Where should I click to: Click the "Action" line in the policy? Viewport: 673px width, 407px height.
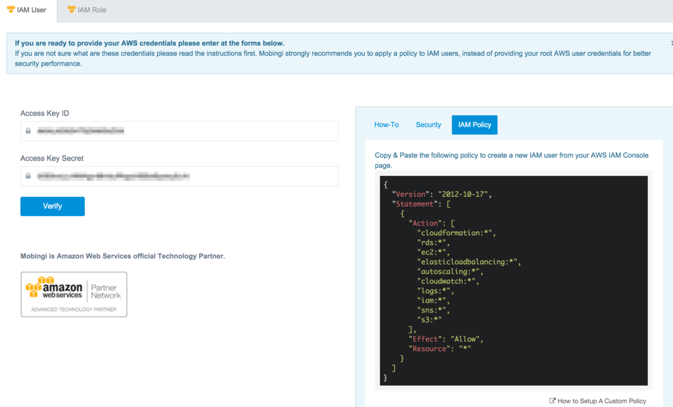(x=432, y=223)
